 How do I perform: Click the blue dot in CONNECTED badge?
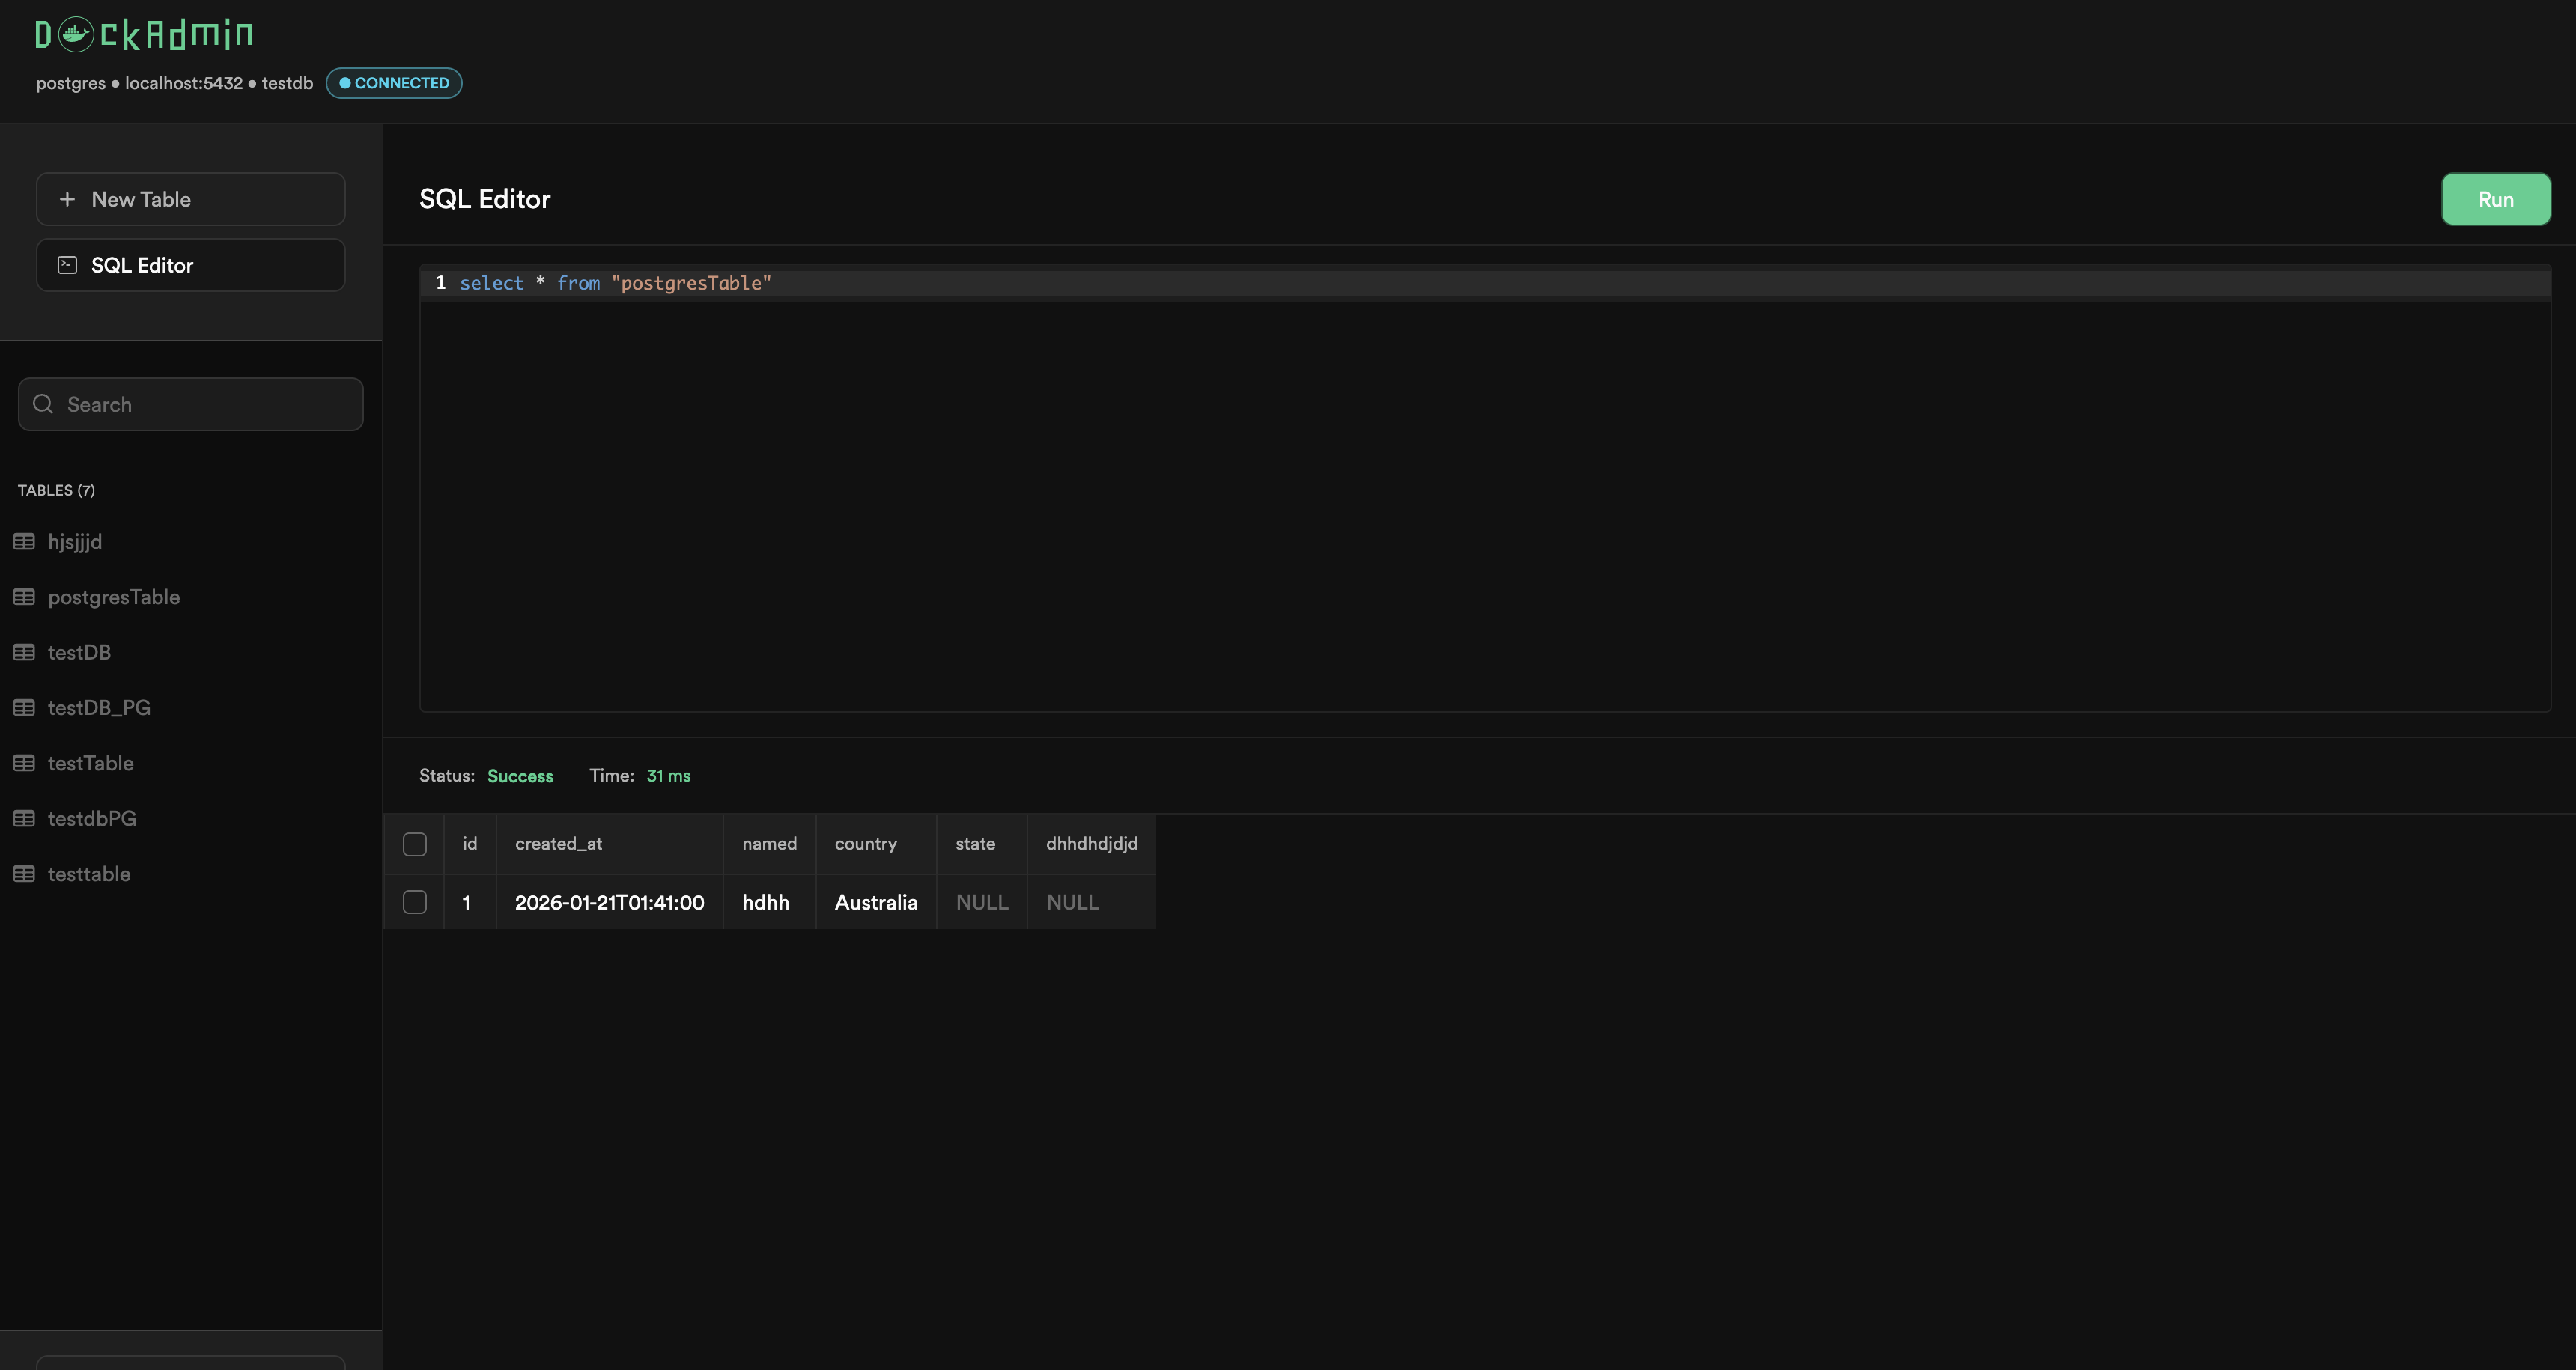(345, 83)
